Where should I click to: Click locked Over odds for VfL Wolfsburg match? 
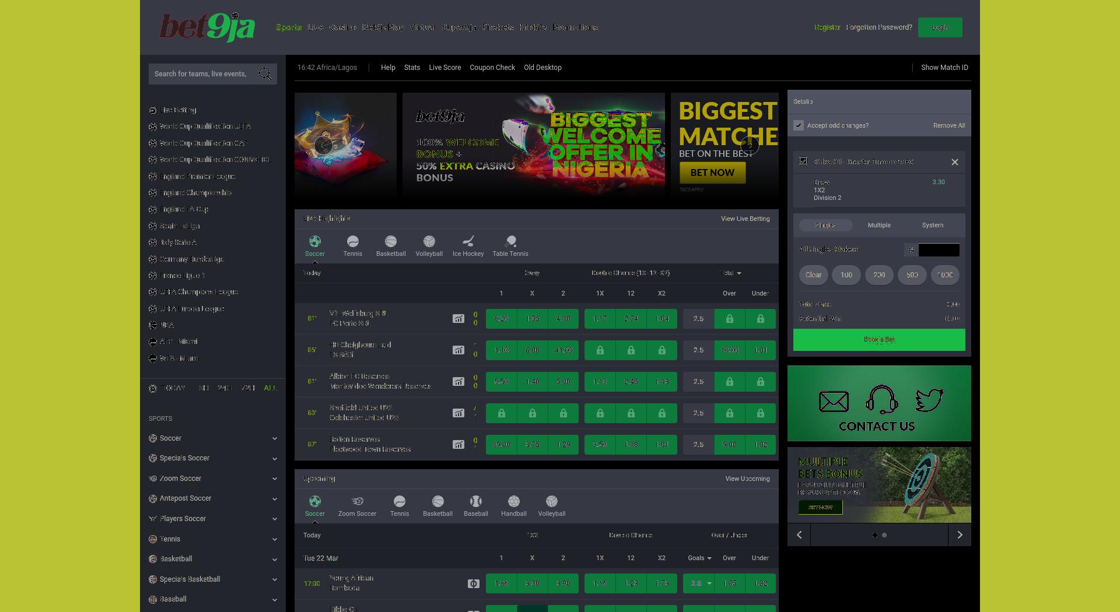pos(730,319)
